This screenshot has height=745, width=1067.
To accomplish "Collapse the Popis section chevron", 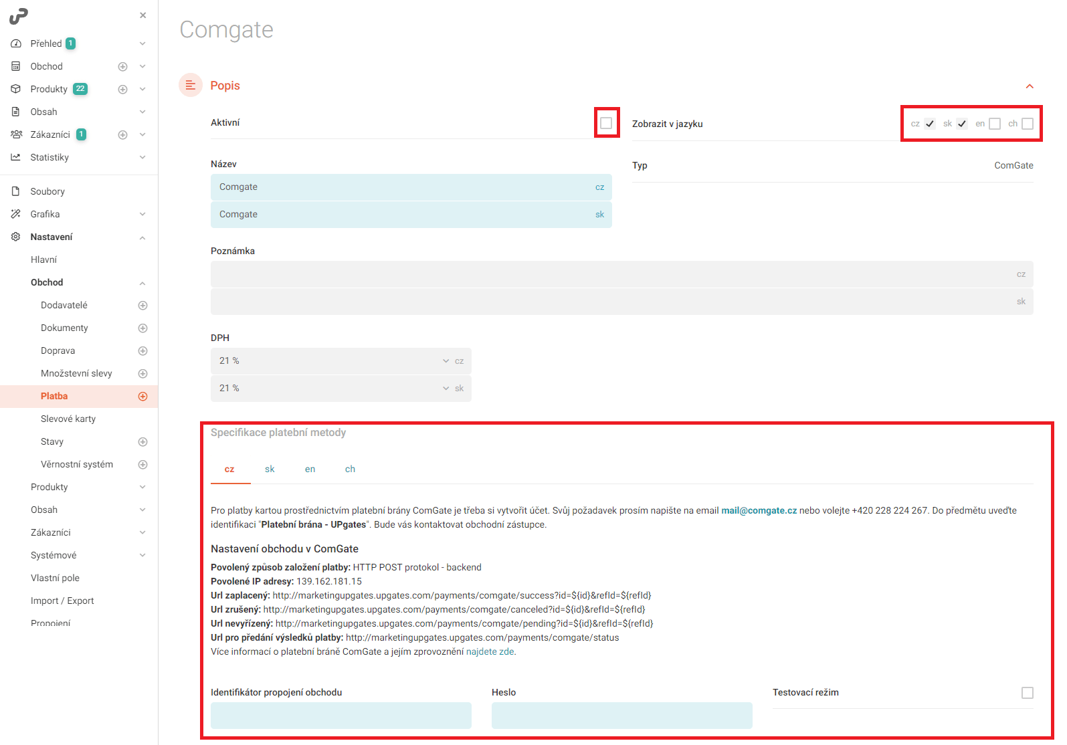I will (1030, 86).
